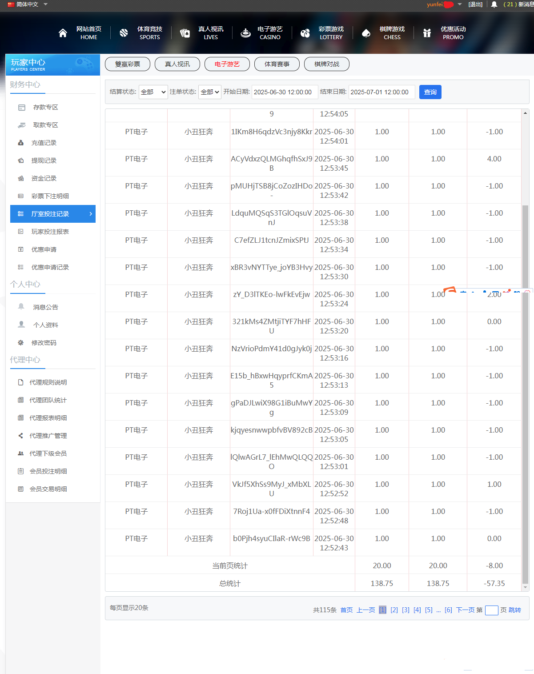534x674 pixels.
Task: Go to 下一页 next page link
Action: tap(465, 610)
